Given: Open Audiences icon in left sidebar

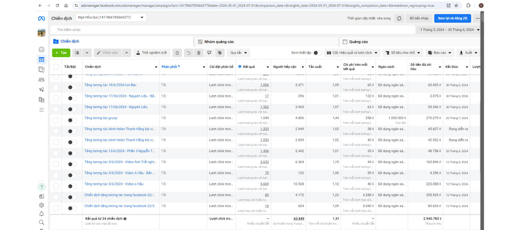Looking at the screenshot, I should 42,80.
